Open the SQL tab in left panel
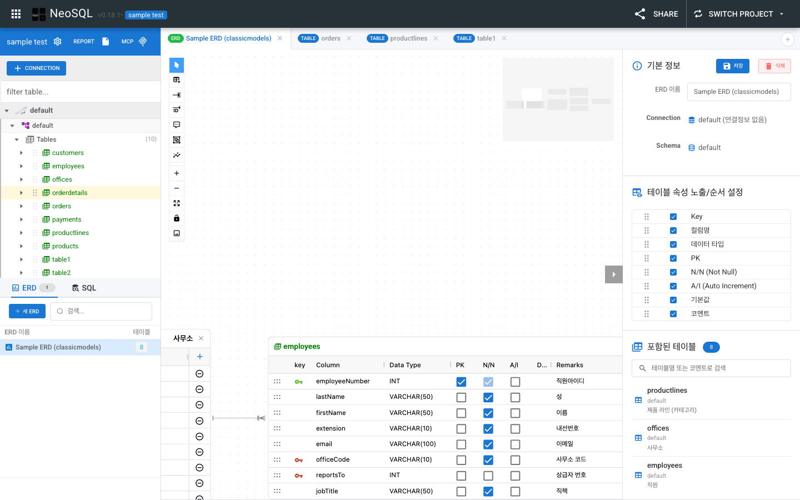The image size is (800, 500). (84, 287)
